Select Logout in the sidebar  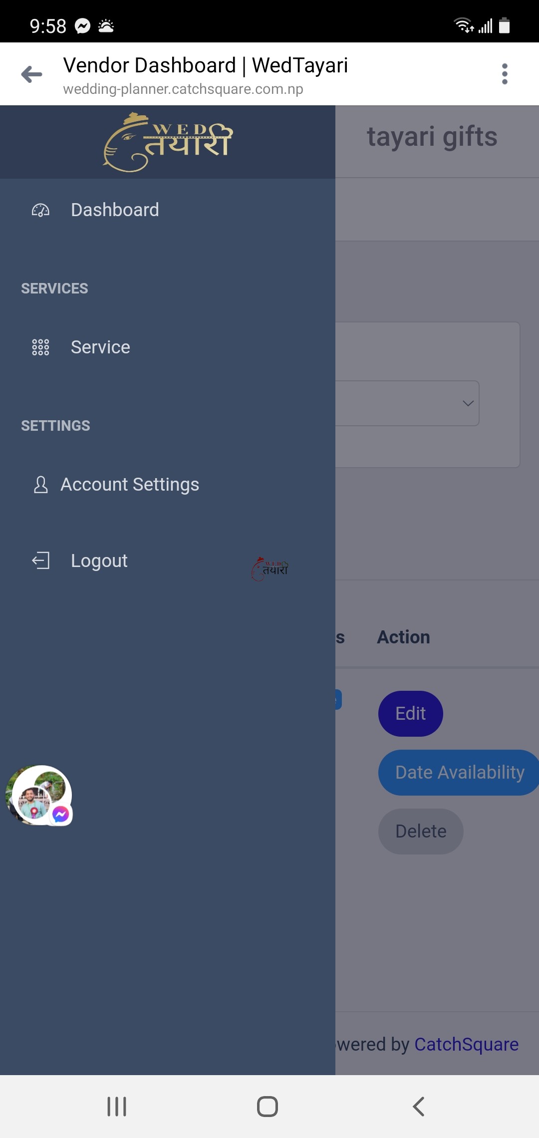point(99,561)
